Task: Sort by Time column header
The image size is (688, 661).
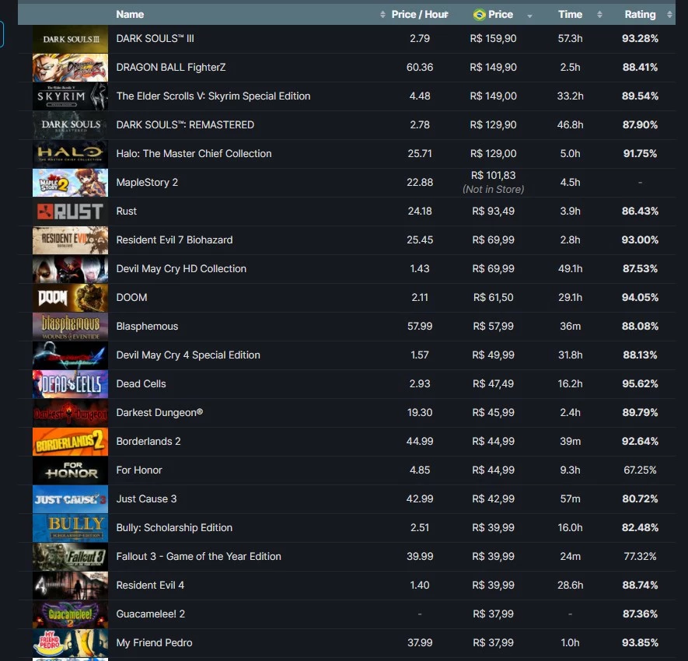Action: (570, 15)
